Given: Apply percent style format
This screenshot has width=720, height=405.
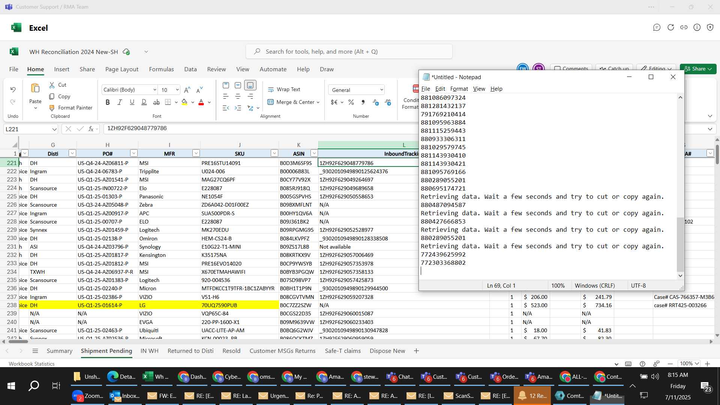Looking at the screenshot, I should click(351, 102).
